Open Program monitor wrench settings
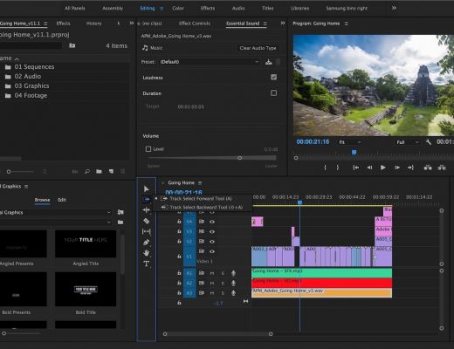 (x=429, y=142)
